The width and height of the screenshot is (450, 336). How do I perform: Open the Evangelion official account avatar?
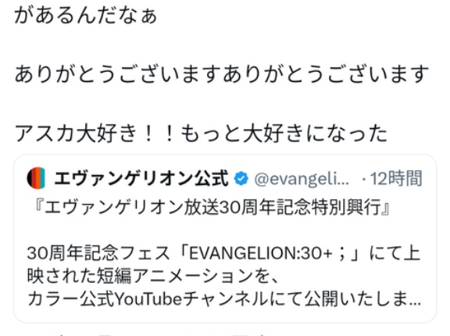coord(36,178)
